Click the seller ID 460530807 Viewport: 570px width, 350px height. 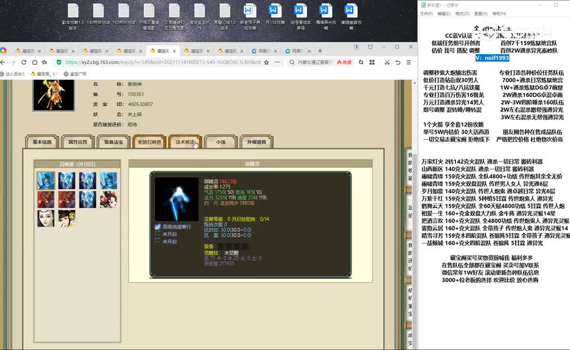(140, 104)
